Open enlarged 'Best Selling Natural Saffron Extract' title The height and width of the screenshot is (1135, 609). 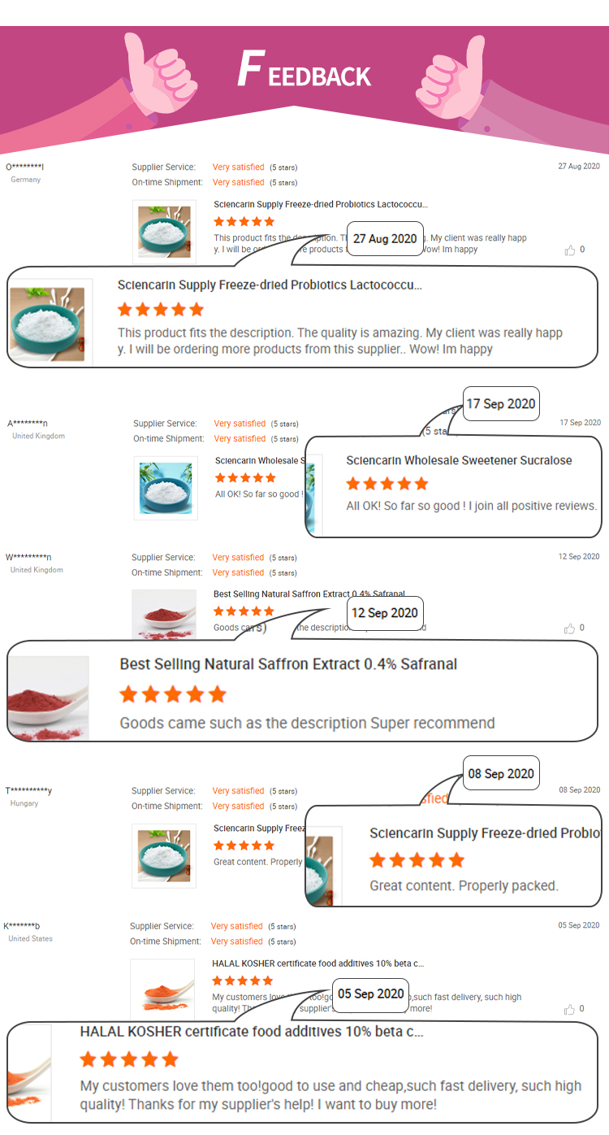pyautogui.click(x=288, y=664)
